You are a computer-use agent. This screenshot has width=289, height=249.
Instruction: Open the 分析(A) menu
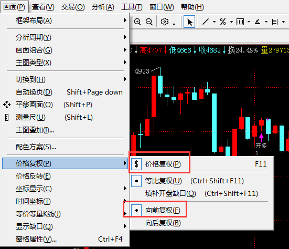pyautogui.click(x=103, y=7)
